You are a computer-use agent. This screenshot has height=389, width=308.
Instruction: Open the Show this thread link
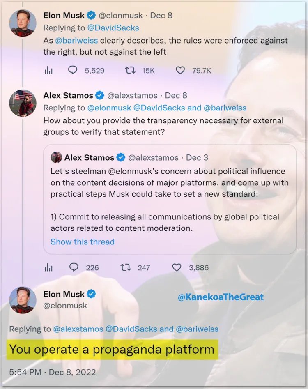pyautogui.click(x=82, y=242)
